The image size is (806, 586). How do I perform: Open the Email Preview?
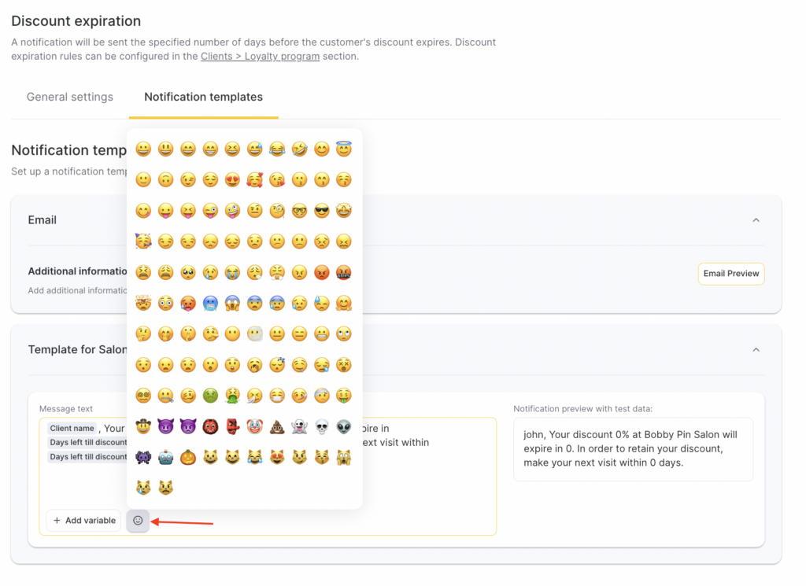click(731, 274)
